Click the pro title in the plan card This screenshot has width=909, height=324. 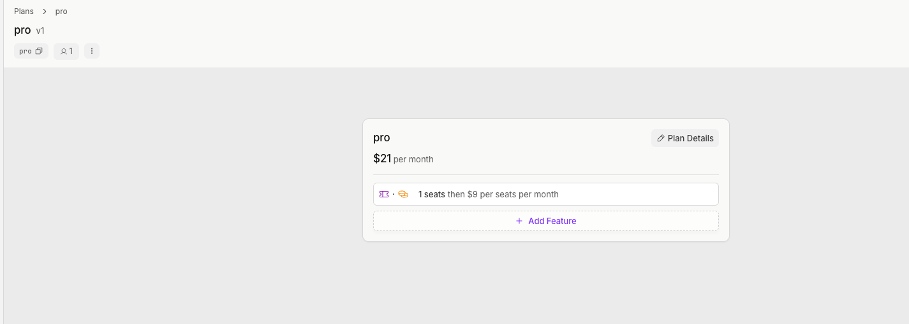point(381,137)
